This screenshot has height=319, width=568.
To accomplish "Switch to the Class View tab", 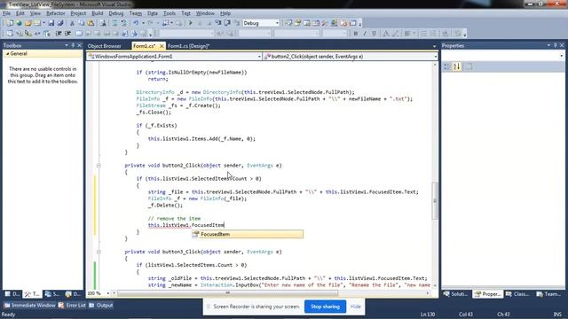I will click(517, 294).
